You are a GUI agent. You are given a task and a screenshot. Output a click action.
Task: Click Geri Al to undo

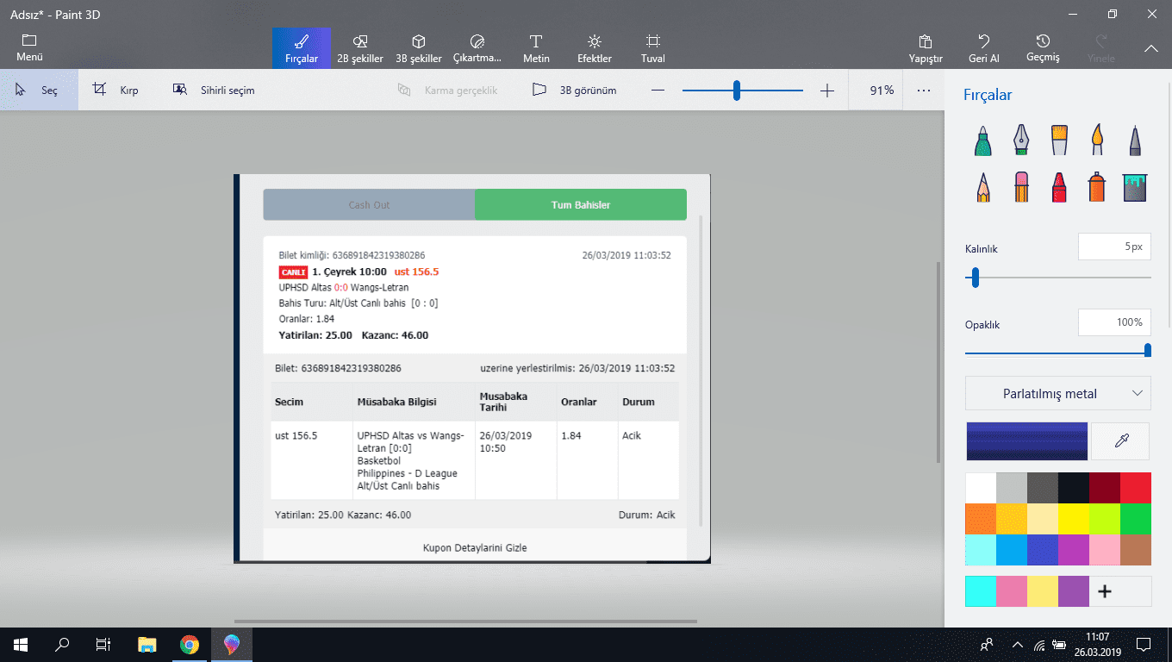984,48
